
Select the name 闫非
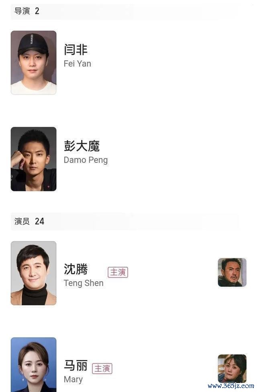click(x=75, y=49)
